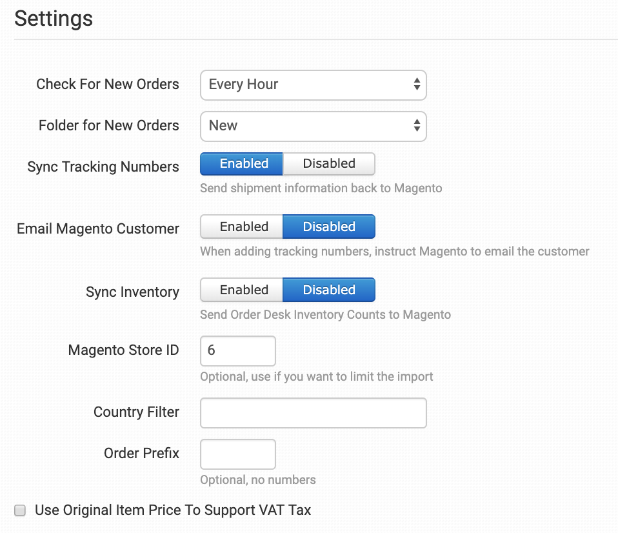Set Email Magento Customer to Disabled

coord(329,227)
